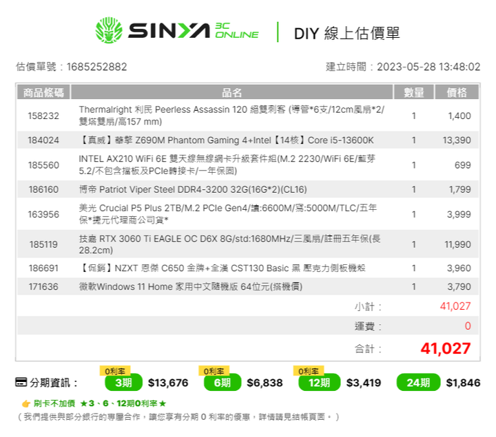Click barcode 163956
The width and height of the screenshot is (496, 437).
click(x=43, y=214)
